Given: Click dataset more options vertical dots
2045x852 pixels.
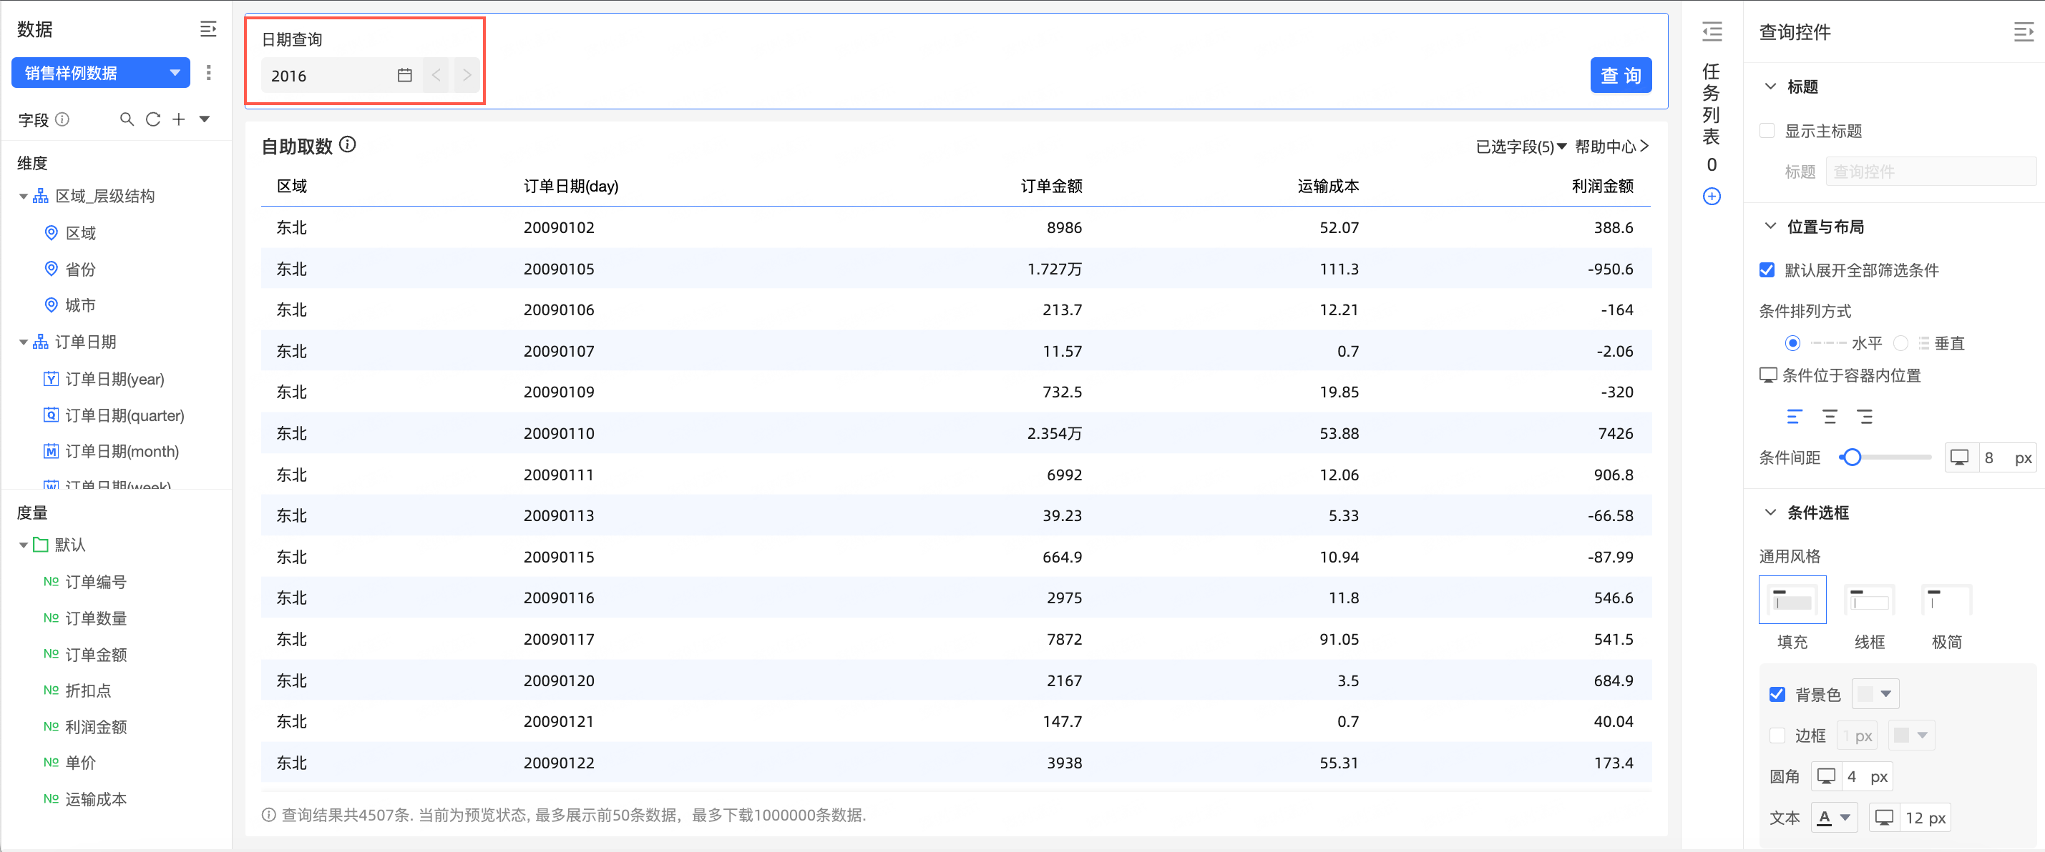Looking at the screenshot, I should [209, 73].
